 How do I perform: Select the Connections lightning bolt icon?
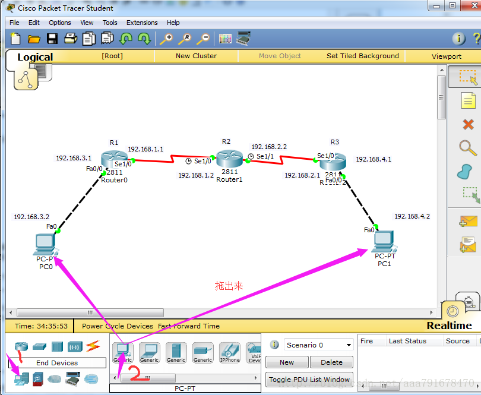93,346
